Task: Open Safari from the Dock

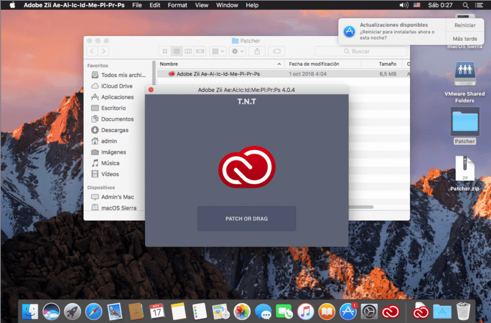Action: 94,312
